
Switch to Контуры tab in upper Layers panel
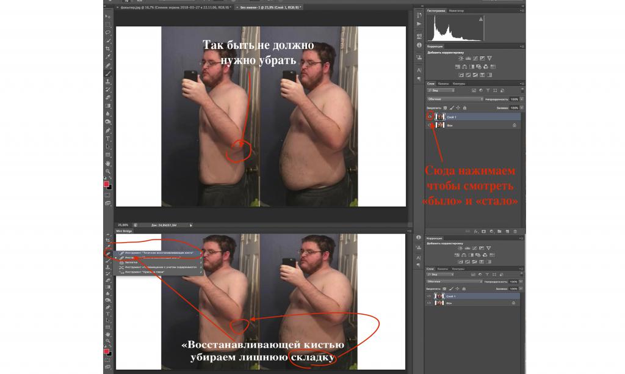[x=459, y=84]
